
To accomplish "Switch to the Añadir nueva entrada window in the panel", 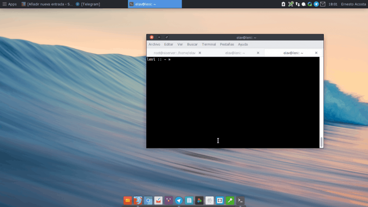I will (x=47, y=4).
